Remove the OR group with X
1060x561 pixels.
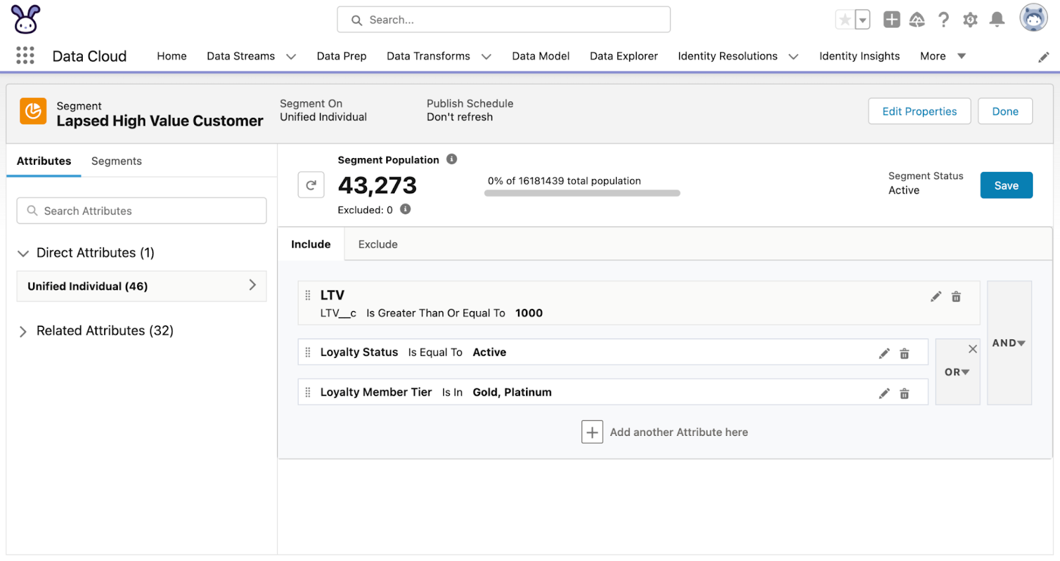pyautogui.click(x=973, y=349)
